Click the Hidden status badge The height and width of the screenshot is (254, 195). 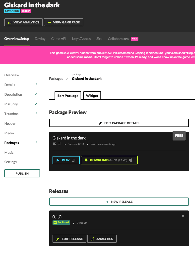point(26,11)
